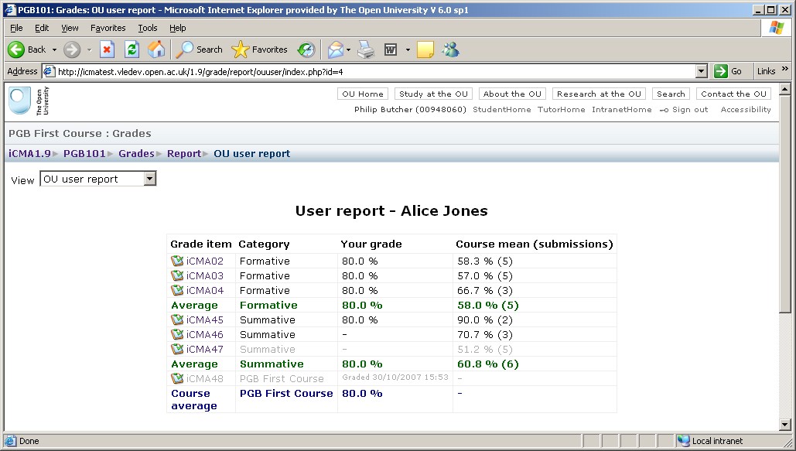Click the iCMA1.9 breadcrumb link

tap(29, 154)
